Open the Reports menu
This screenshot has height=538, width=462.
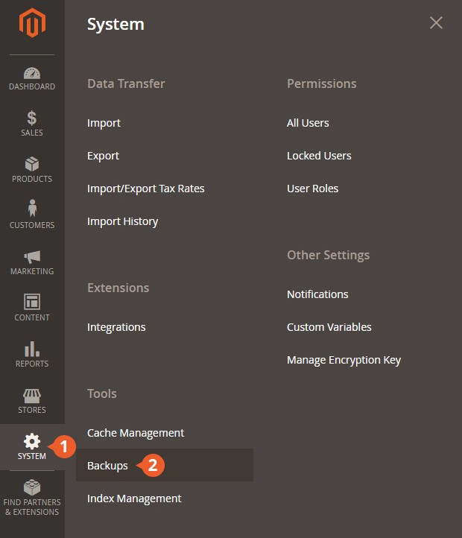pos(32,354)
